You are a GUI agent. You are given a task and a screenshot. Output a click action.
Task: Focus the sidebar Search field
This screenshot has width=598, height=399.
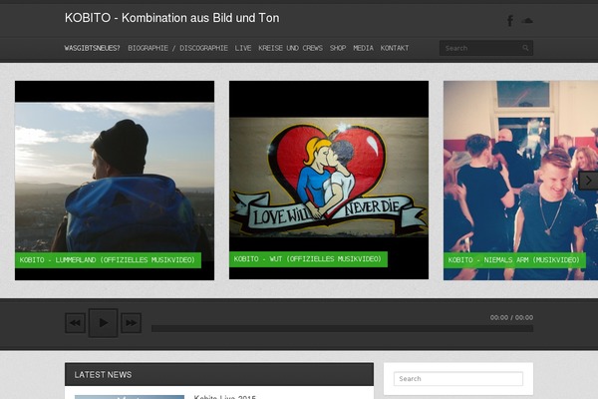point(458,379)
